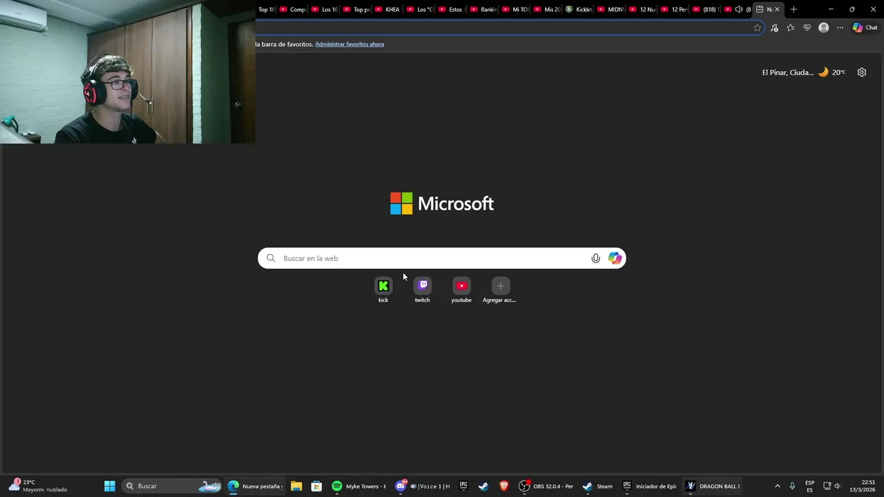Add a new quick link shortcut
The image size is (884, 497).
click(x=500, y=290)
